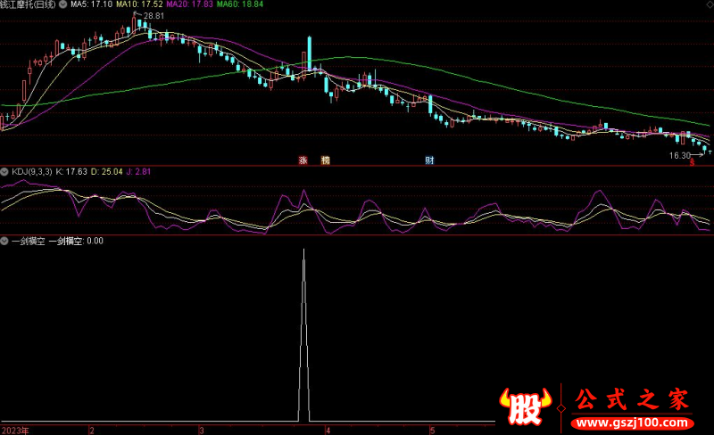Select the green MA60 label

(x=236, y=4)
